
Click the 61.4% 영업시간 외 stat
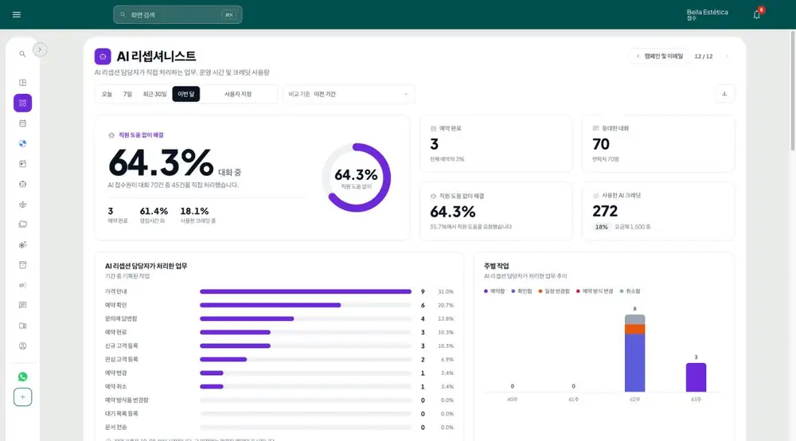click(x=154, y=215)
